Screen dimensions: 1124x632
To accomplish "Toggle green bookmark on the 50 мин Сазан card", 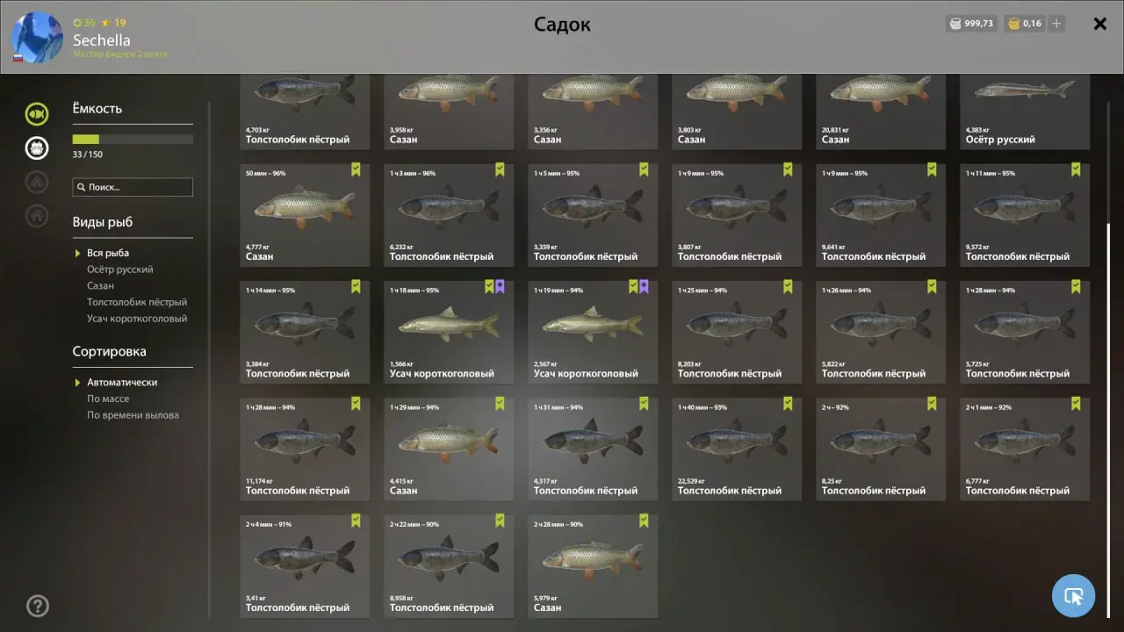I will pos(356,169).
